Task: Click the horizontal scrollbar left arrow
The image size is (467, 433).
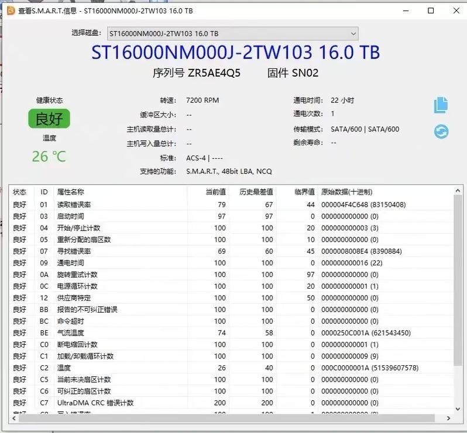Action: pyautogui.click(x=14, y=418)
